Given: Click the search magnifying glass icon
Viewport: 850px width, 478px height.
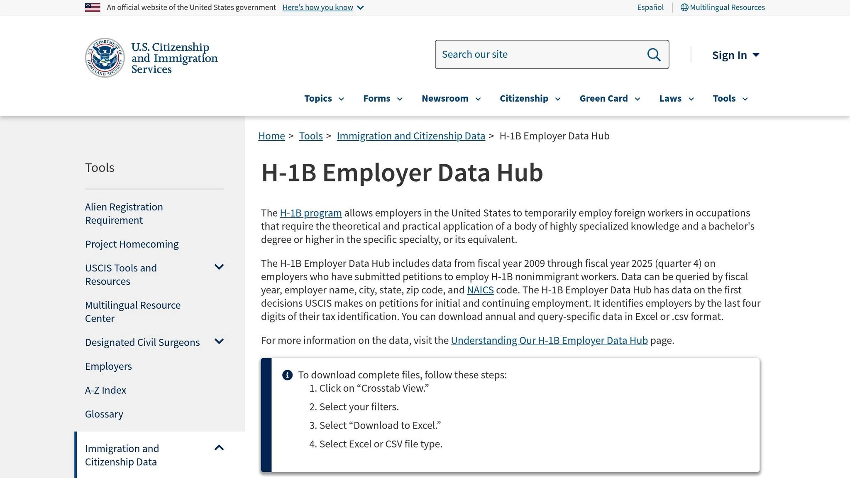Looking at the screenshot, I should tap(654, 54).
